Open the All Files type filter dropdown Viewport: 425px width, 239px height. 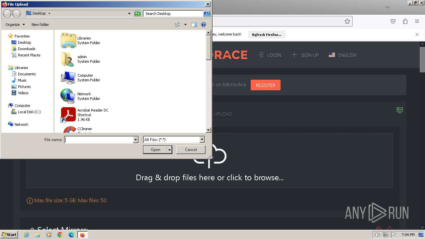202,140
